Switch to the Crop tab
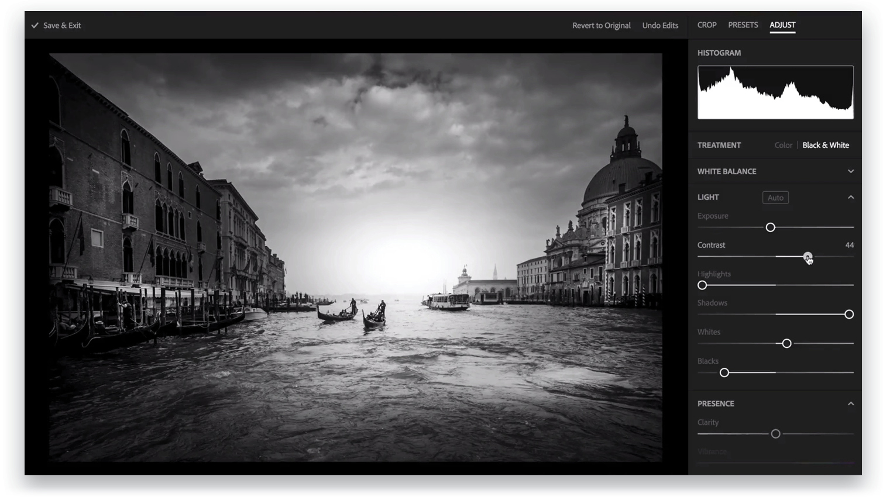The width and height of the screenshot is (883, 497). [x=706, y=25]
